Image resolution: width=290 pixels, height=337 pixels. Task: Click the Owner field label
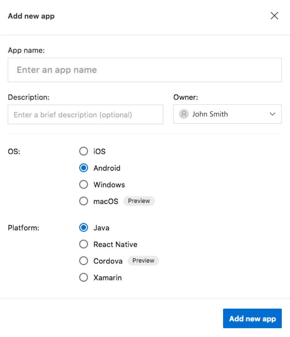point(185,97)
